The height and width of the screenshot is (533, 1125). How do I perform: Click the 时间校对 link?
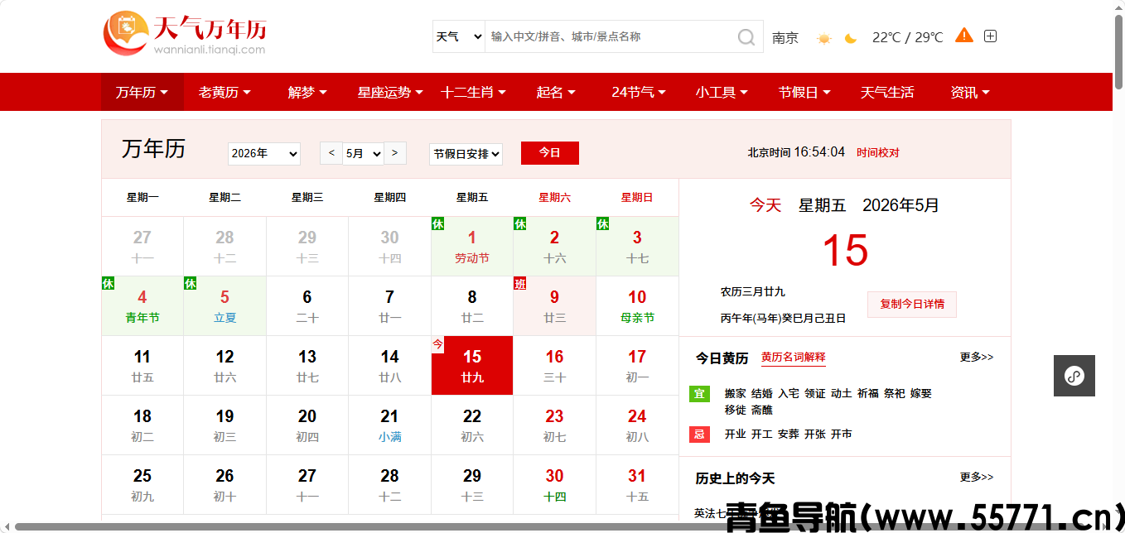click(x=878, y=152)
